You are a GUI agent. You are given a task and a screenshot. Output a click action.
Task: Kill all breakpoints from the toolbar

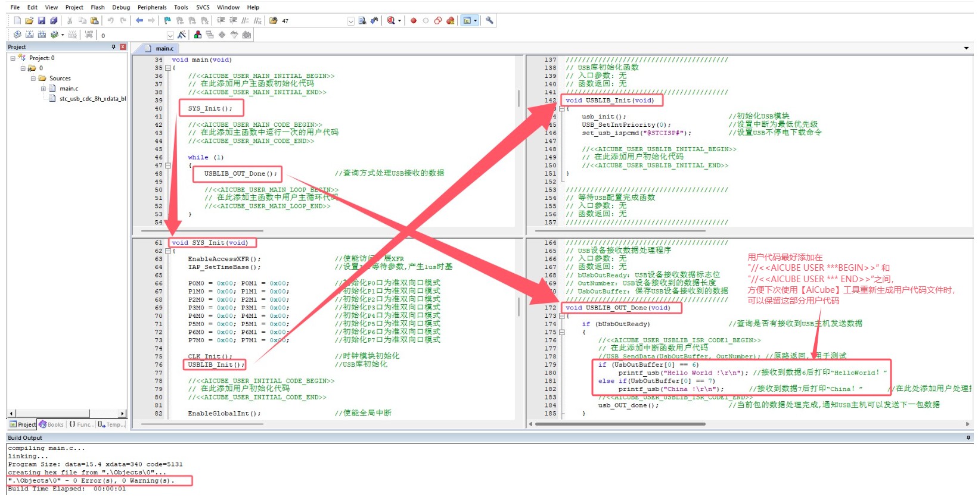coord(450,20)
